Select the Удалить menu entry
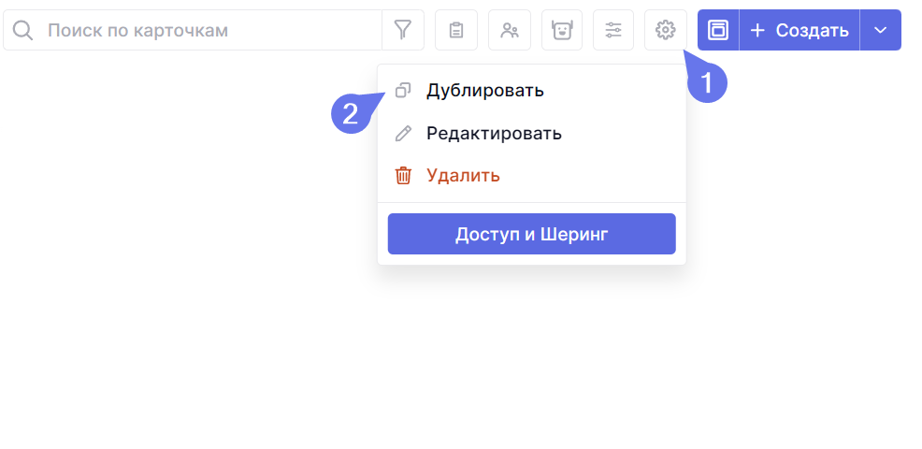This screenshot has width=922, height=449. point(463,175)
